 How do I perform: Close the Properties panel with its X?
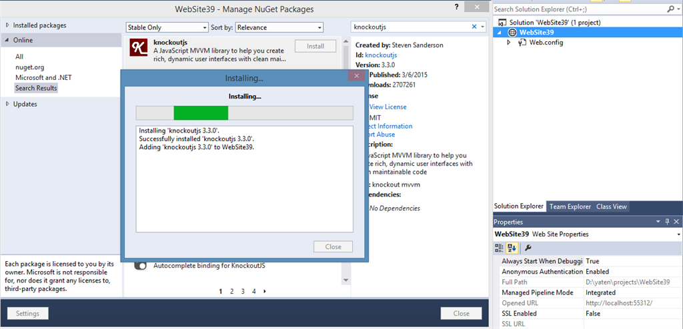coord(676,222)
